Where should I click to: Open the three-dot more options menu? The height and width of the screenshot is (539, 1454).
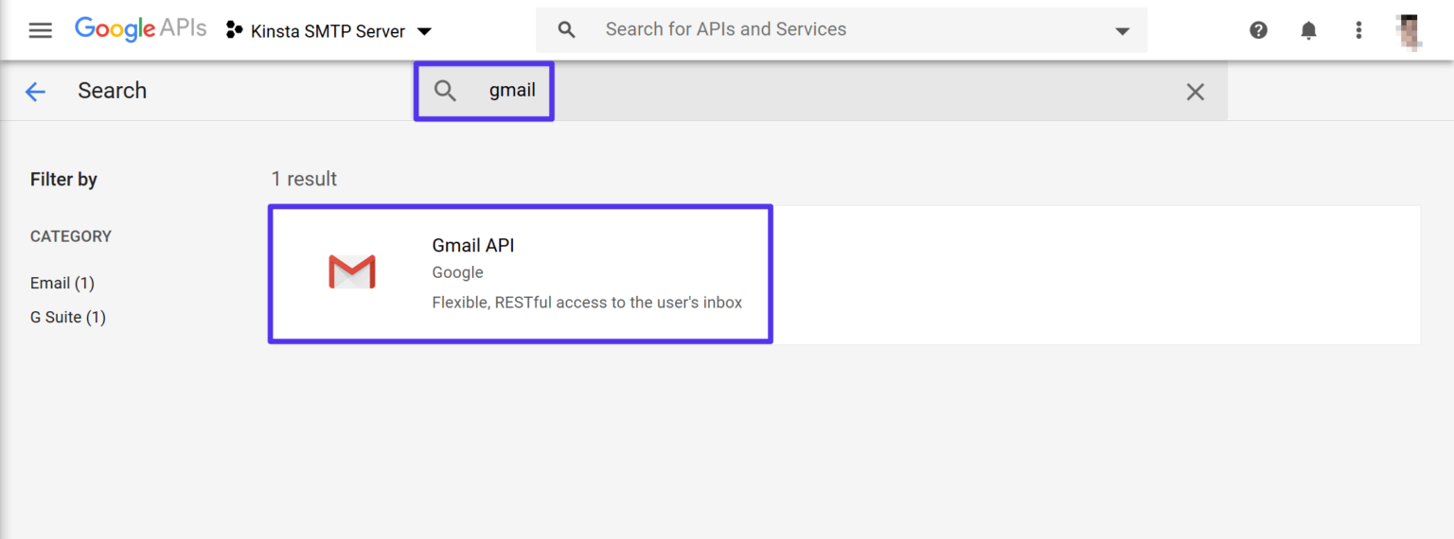click(x=1358, y=30)
